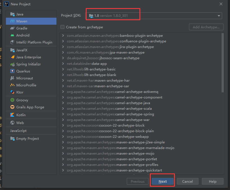
Task: Click the Gradle elephant icon
Action: (12, 28)
